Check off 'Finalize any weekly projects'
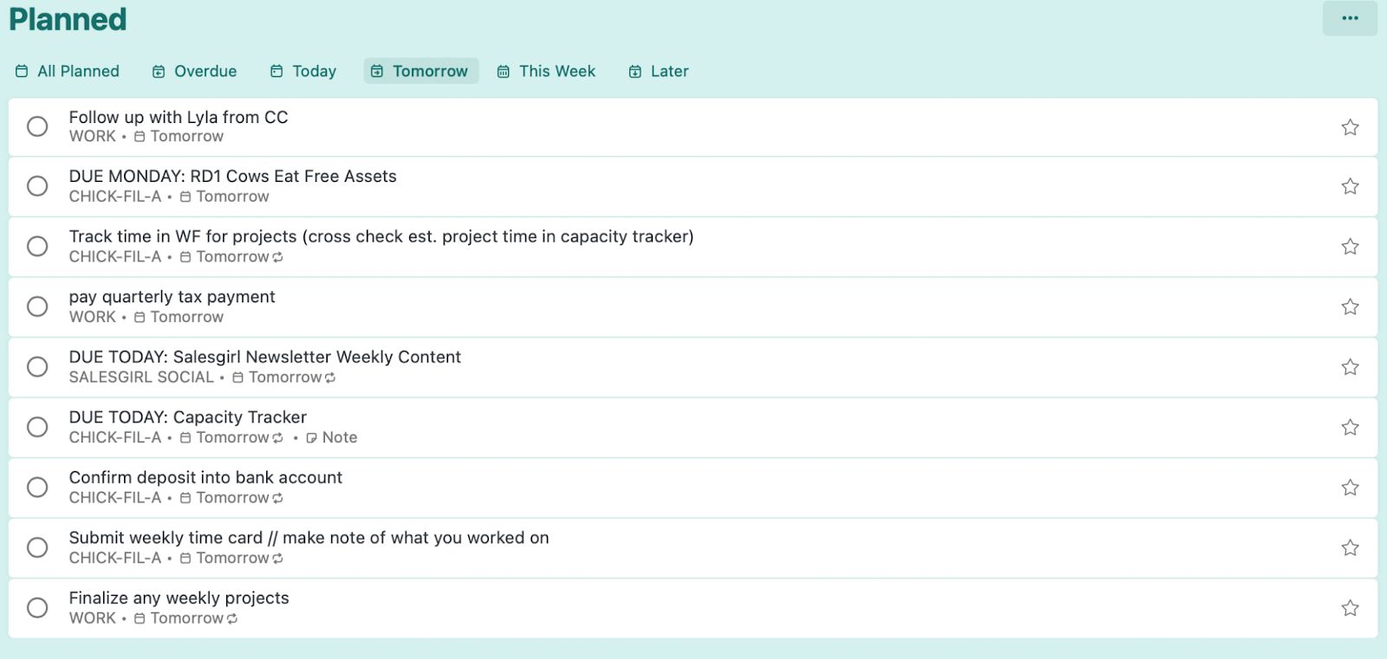This screenshot has height=659, width=1387. pos(37,607)
